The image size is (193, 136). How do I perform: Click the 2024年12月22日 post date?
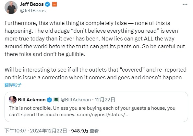[48, 131]
